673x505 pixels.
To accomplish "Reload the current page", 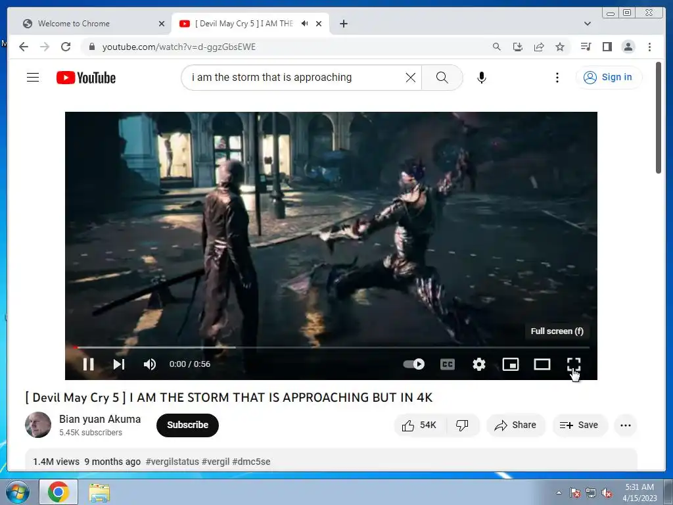I will pos(66,47).
